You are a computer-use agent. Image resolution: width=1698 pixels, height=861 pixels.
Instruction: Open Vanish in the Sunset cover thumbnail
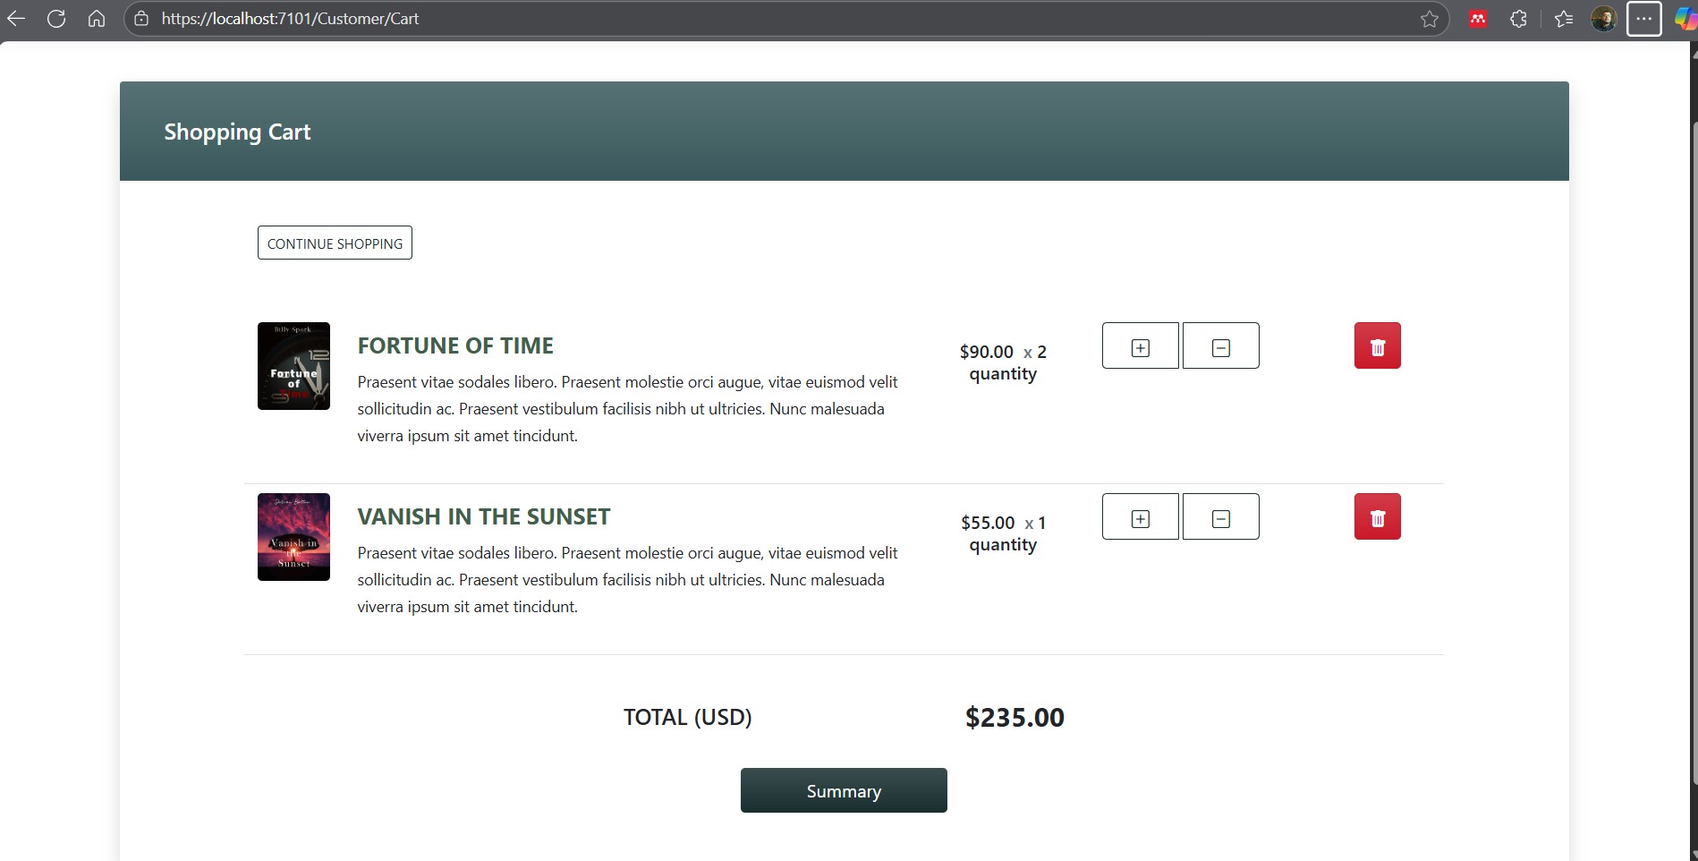pyautogui.click(x=293, y=537)
